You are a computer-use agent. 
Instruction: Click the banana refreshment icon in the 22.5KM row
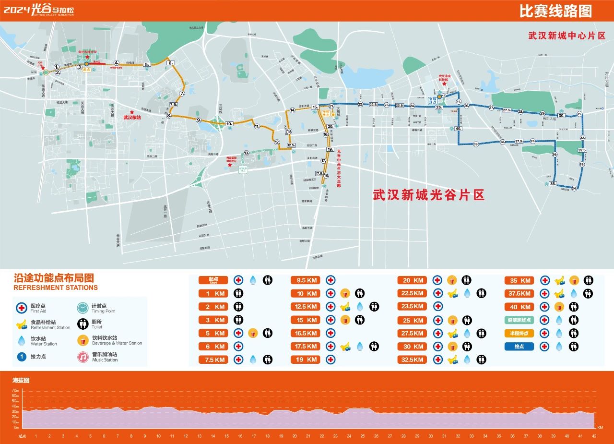[452, 293]
